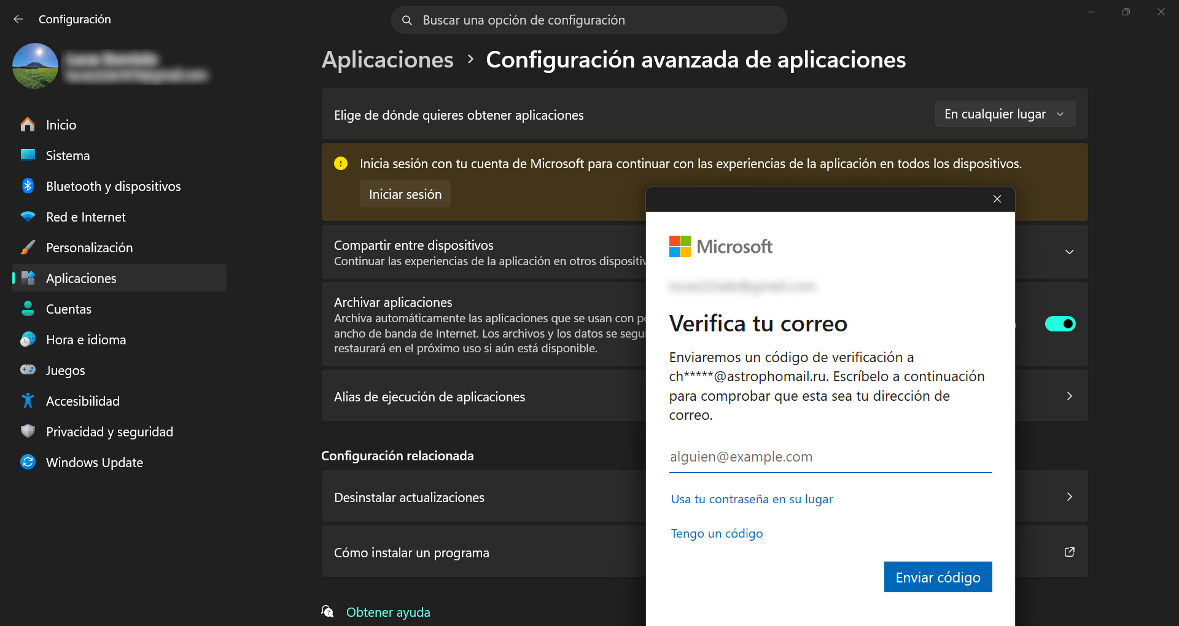Click the back arrow in Configuración

pyautogui.click(x=18, y=19)
